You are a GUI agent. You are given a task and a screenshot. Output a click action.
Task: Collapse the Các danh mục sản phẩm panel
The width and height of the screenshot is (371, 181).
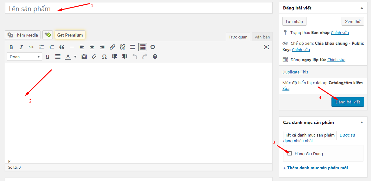click(x=362, y=122)
